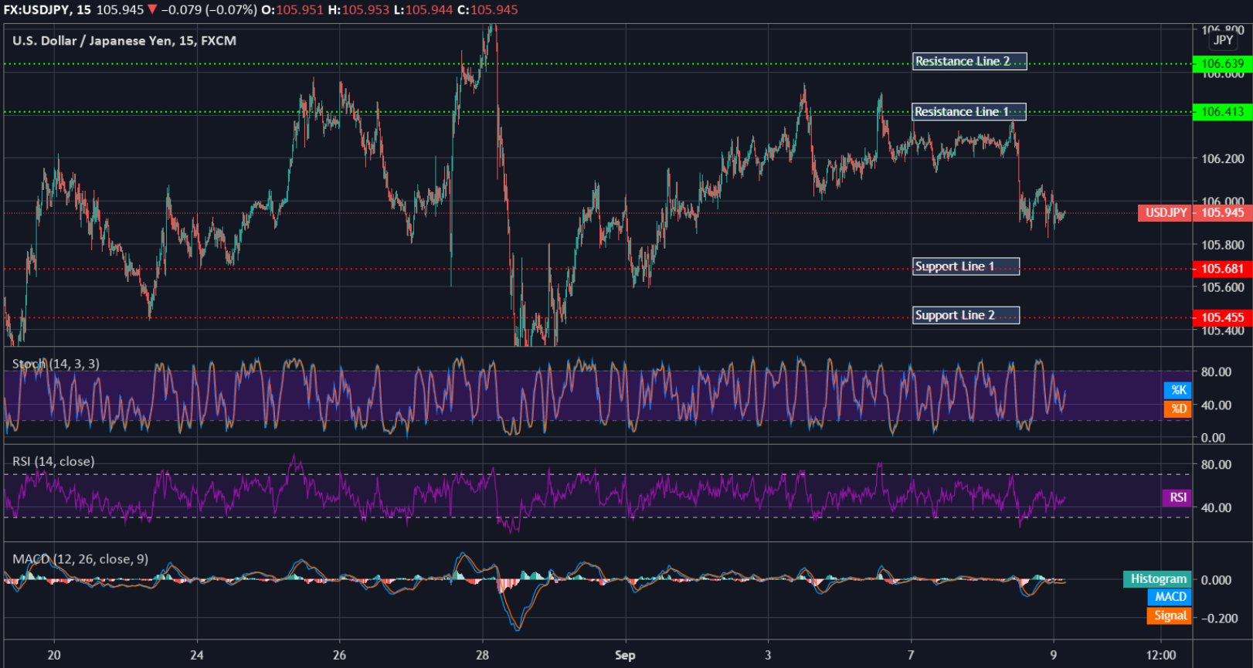Select the RSI (14, close) indicator title

click(53, 461)
